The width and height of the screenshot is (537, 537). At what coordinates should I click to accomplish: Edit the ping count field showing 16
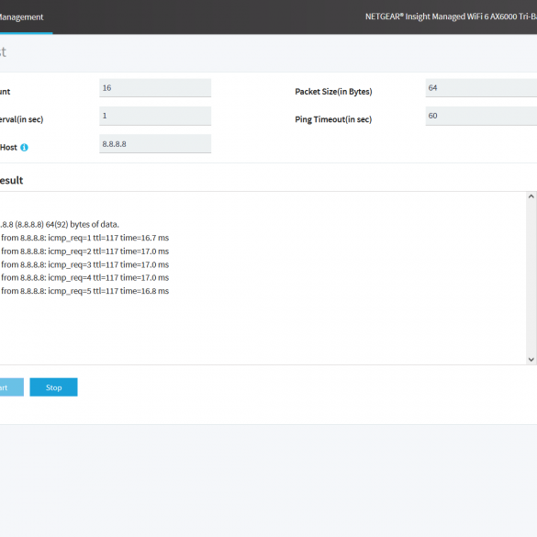(155, 88)
